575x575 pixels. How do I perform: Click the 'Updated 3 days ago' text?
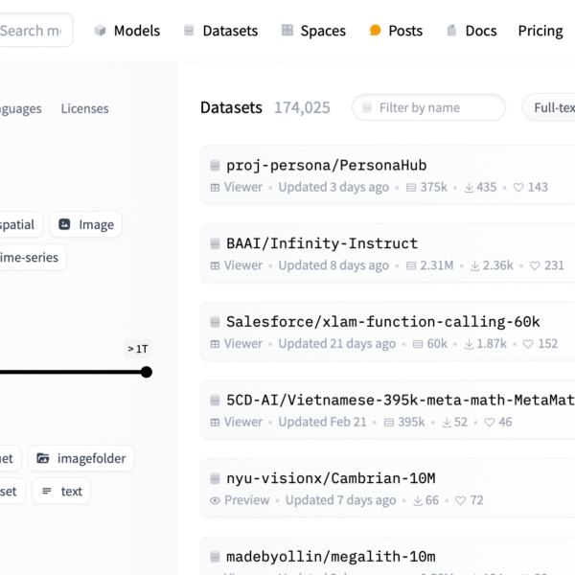pyautogui.click(x=333, y=187)
